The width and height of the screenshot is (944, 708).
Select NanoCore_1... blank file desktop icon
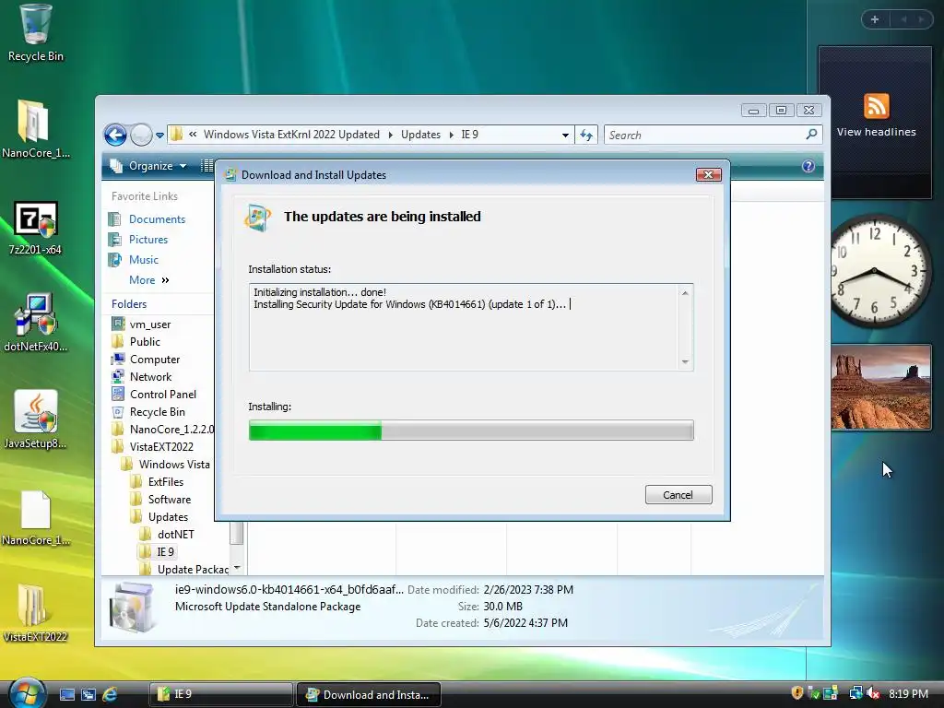[x=35, y=518]
